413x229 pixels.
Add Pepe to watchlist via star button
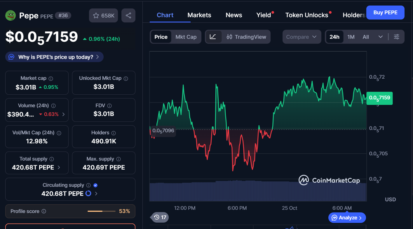click(103, 15)
